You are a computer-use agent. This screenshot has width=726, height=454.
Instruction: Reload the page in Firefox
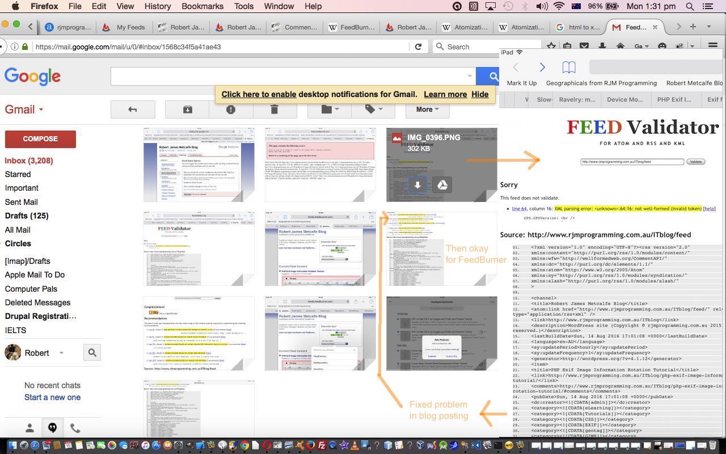tap(419, 47)
